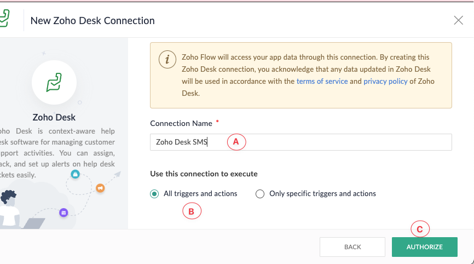The height and width of the screenshot is (264, 474).
Task: Click the info icon in the yellow notice
Action: (x=167, y=59)
